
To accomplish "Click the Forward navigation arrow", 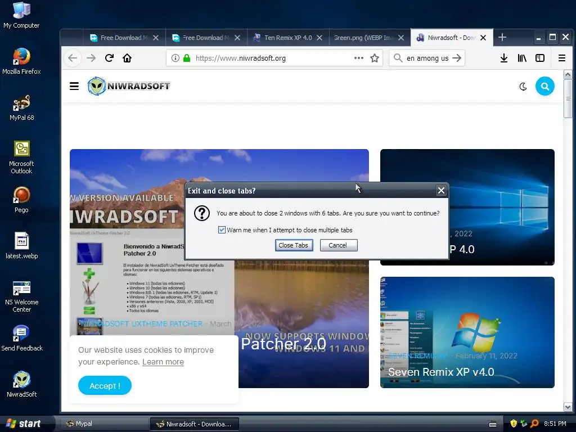I will 91,58.
